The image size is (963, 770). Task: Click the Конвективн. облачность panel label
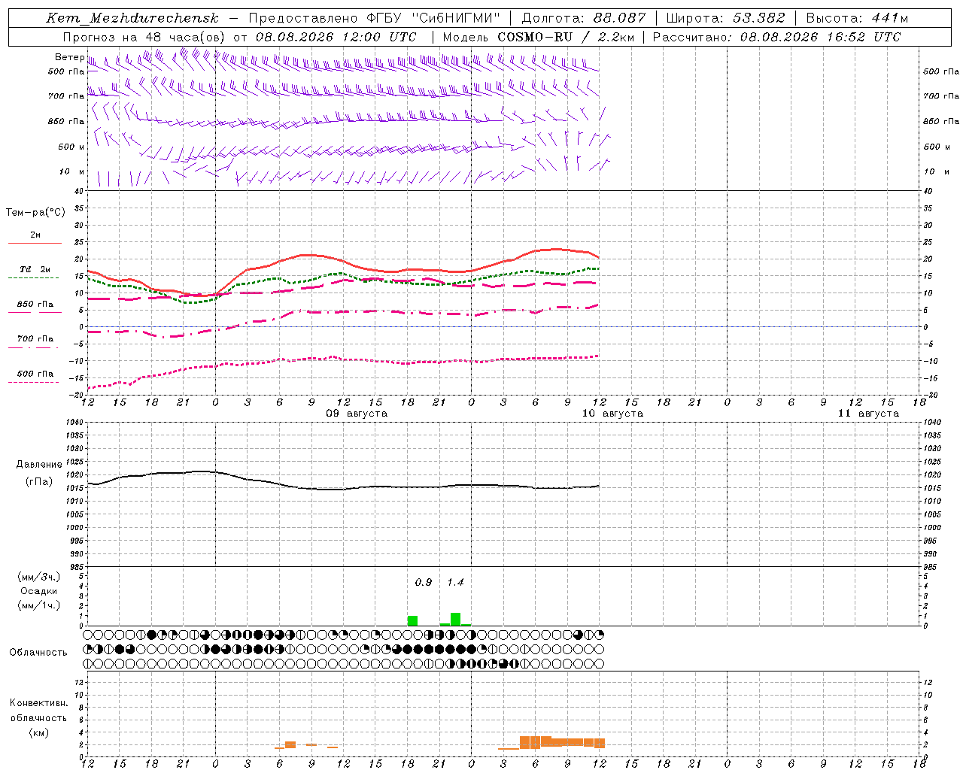(x=38, y=717)
